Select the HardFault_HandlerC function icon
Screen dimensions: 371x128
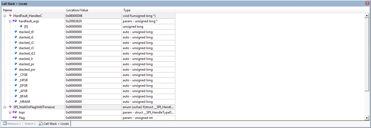[10, 16]
